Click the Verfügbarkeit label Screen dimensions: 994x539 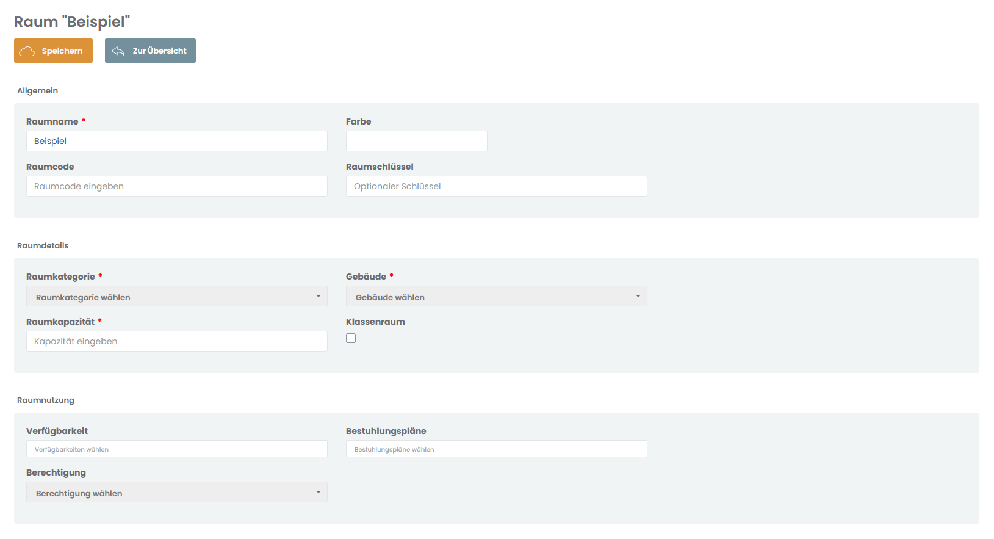(57, 431)
